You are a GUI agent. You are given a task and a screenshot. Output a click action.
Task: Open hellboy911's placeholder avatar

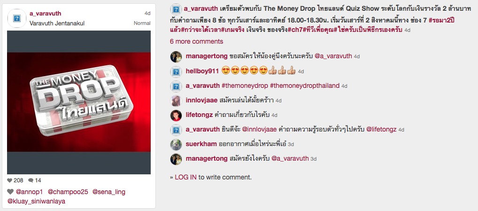176,71
